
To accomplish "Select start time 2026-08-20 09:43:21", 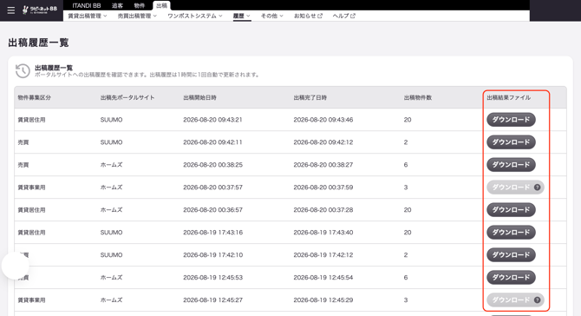I will coord(212,120).
